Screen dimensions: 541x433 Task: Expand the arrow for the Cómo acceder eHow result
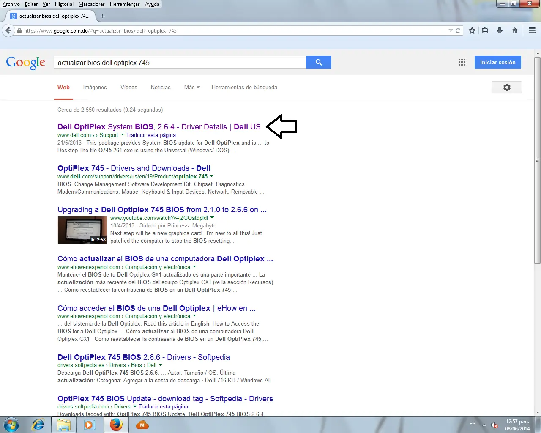(194, 316)
